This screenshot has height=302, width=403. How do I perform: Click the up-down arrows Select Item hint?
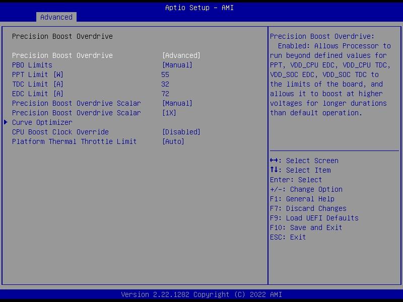(x=300, y=170)
